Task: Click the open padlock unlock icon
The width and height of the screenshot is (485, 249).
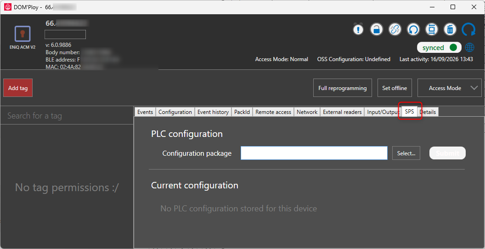Action: click(377, 30)
